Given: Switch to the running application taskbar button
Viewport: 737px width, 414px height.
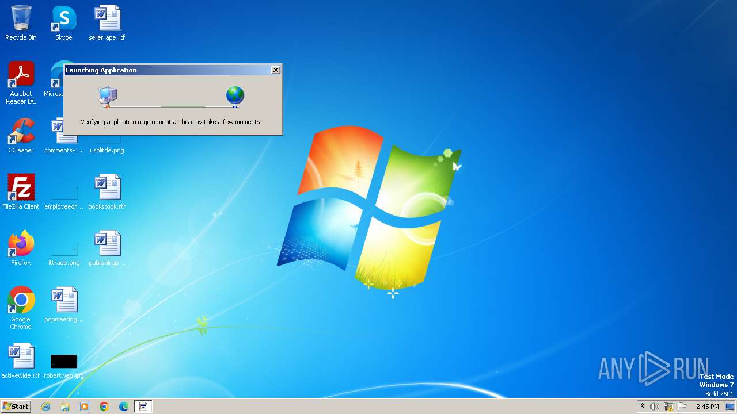Looking at the screenshot, I should 143,407.
